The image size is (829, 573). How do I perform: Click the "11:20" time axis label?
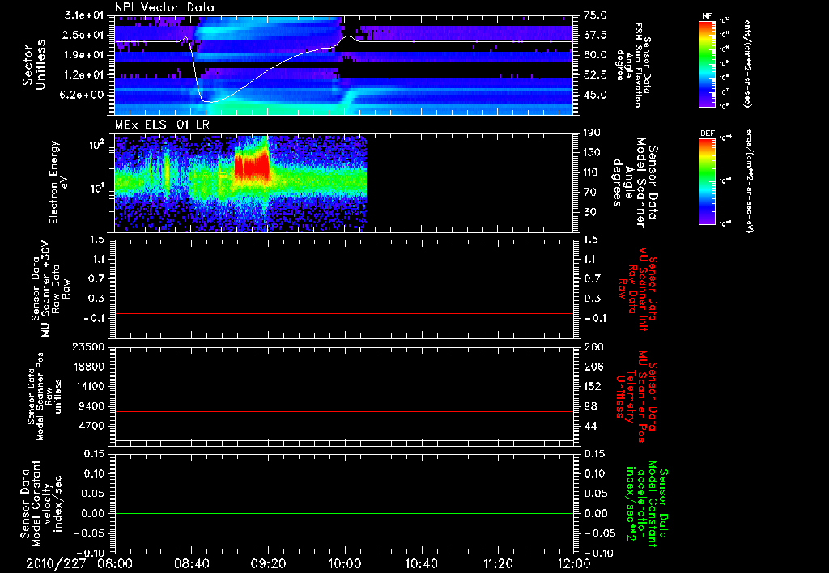pos(498,564)
